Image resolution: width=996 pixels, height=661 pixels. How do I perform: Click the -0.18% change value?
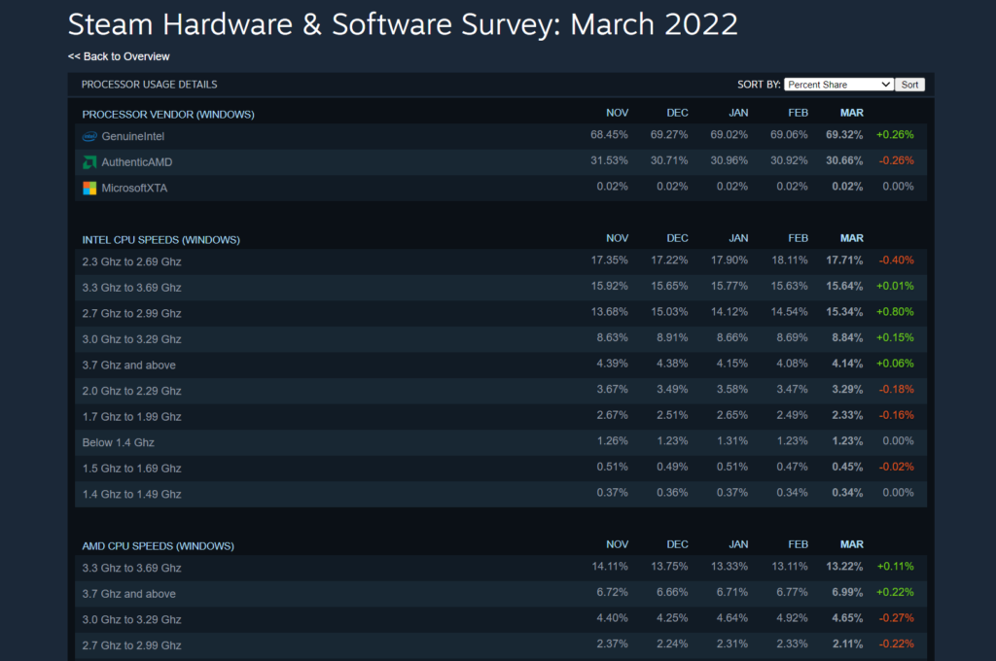(896, 389)
